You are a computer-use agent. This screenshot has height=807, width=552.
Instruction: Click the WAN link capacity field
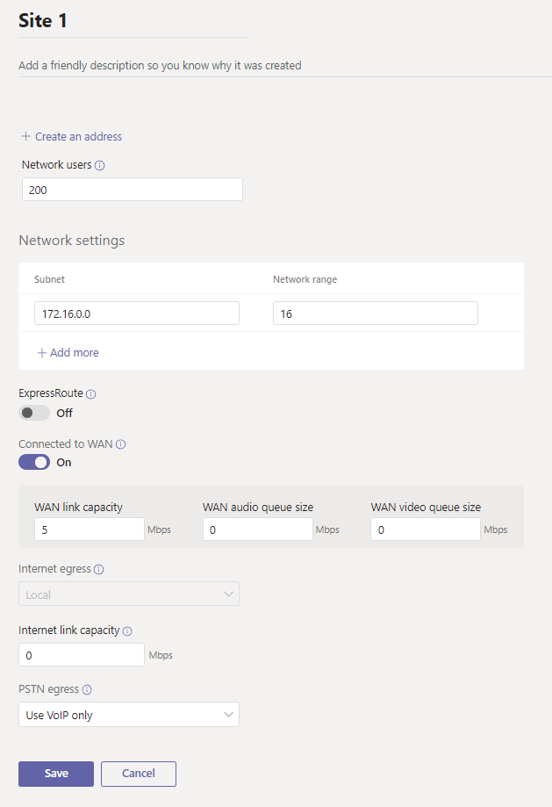[90, 530]
